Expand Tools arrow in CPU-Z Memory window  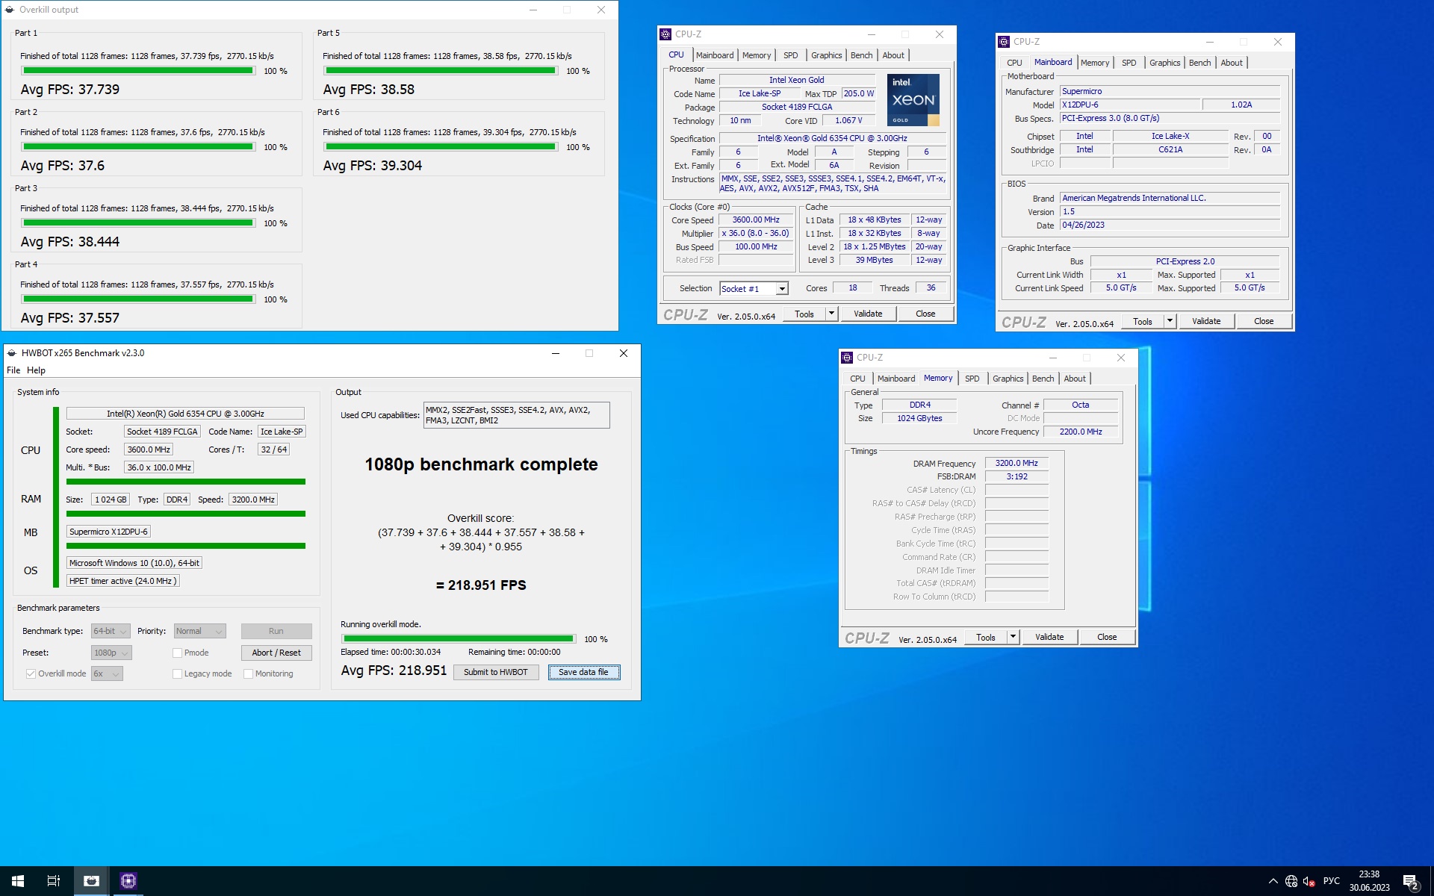point(1013,637)
